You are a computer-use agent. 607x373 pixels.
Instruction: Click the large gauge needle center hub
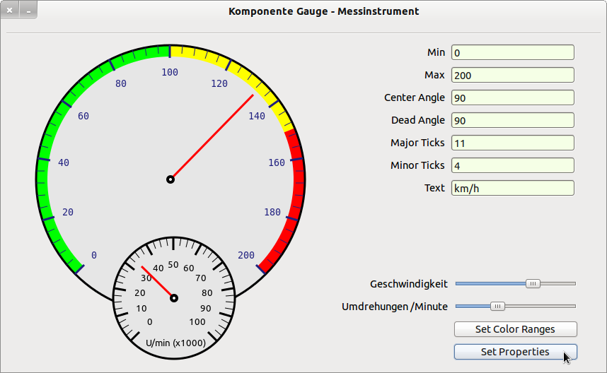(170, 179)
